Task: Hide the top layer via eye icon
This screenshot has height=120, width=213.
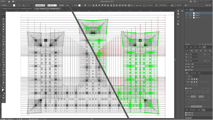Action: [186, 13]
